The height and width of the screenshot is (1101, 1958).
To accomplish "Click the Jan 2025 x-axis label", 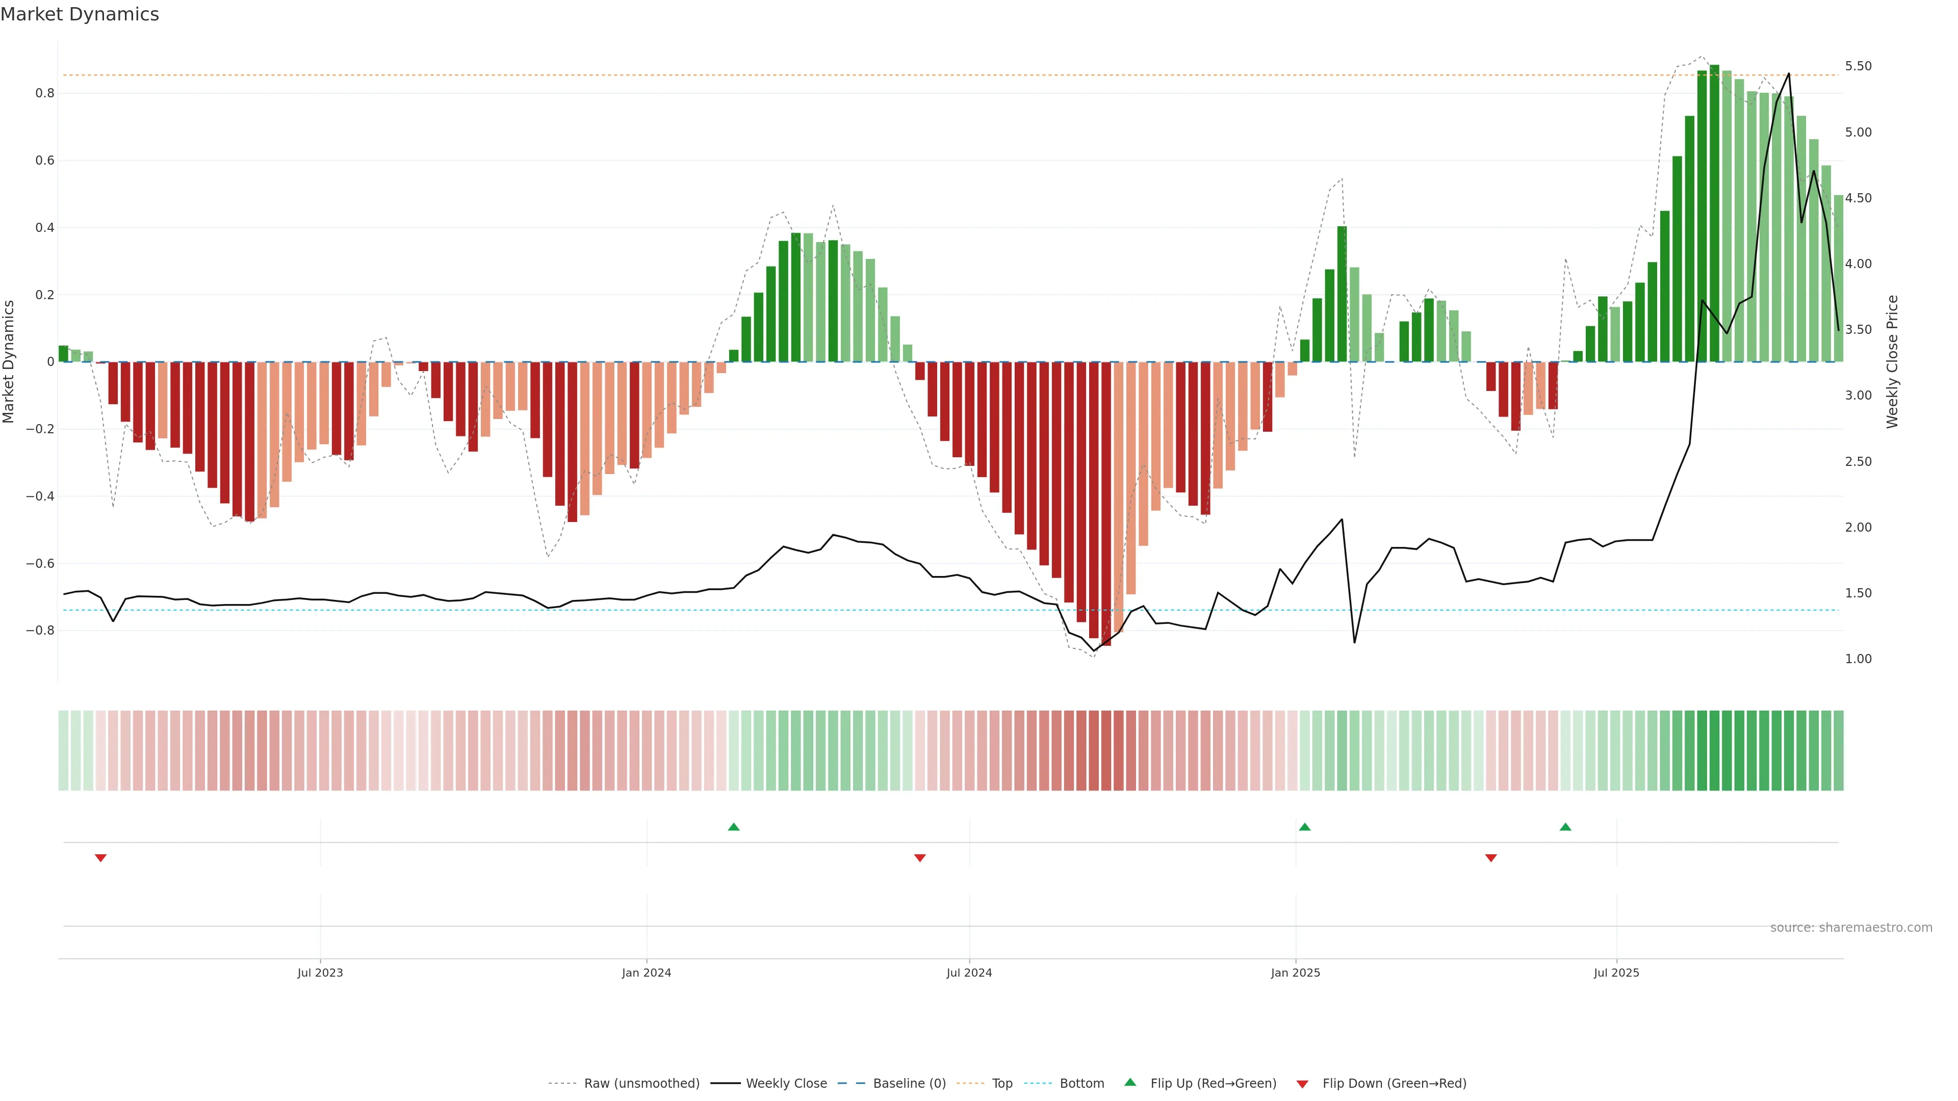I will click(1295, 973).
